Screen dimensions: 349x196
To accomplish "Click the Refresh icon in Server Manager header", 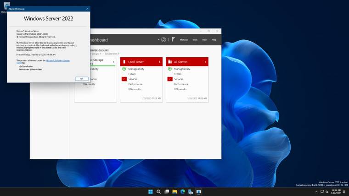I will [x=163, y=40].
